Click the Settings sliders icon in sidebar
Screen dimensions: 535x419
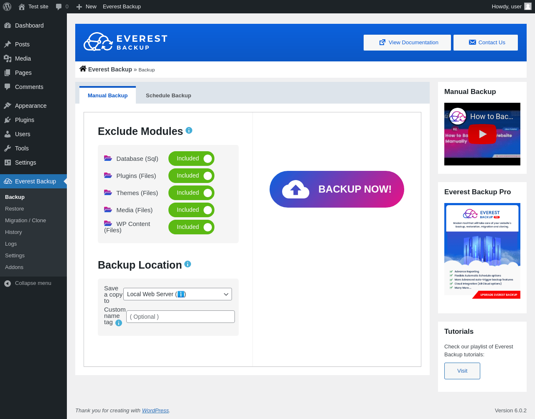coord(8,163)
